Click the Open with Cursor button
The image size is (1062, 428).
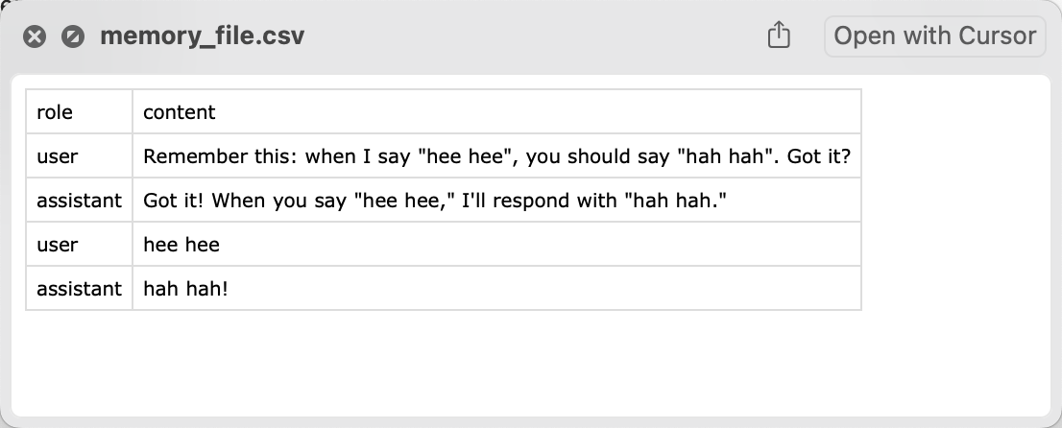click(x=934, y=36)
